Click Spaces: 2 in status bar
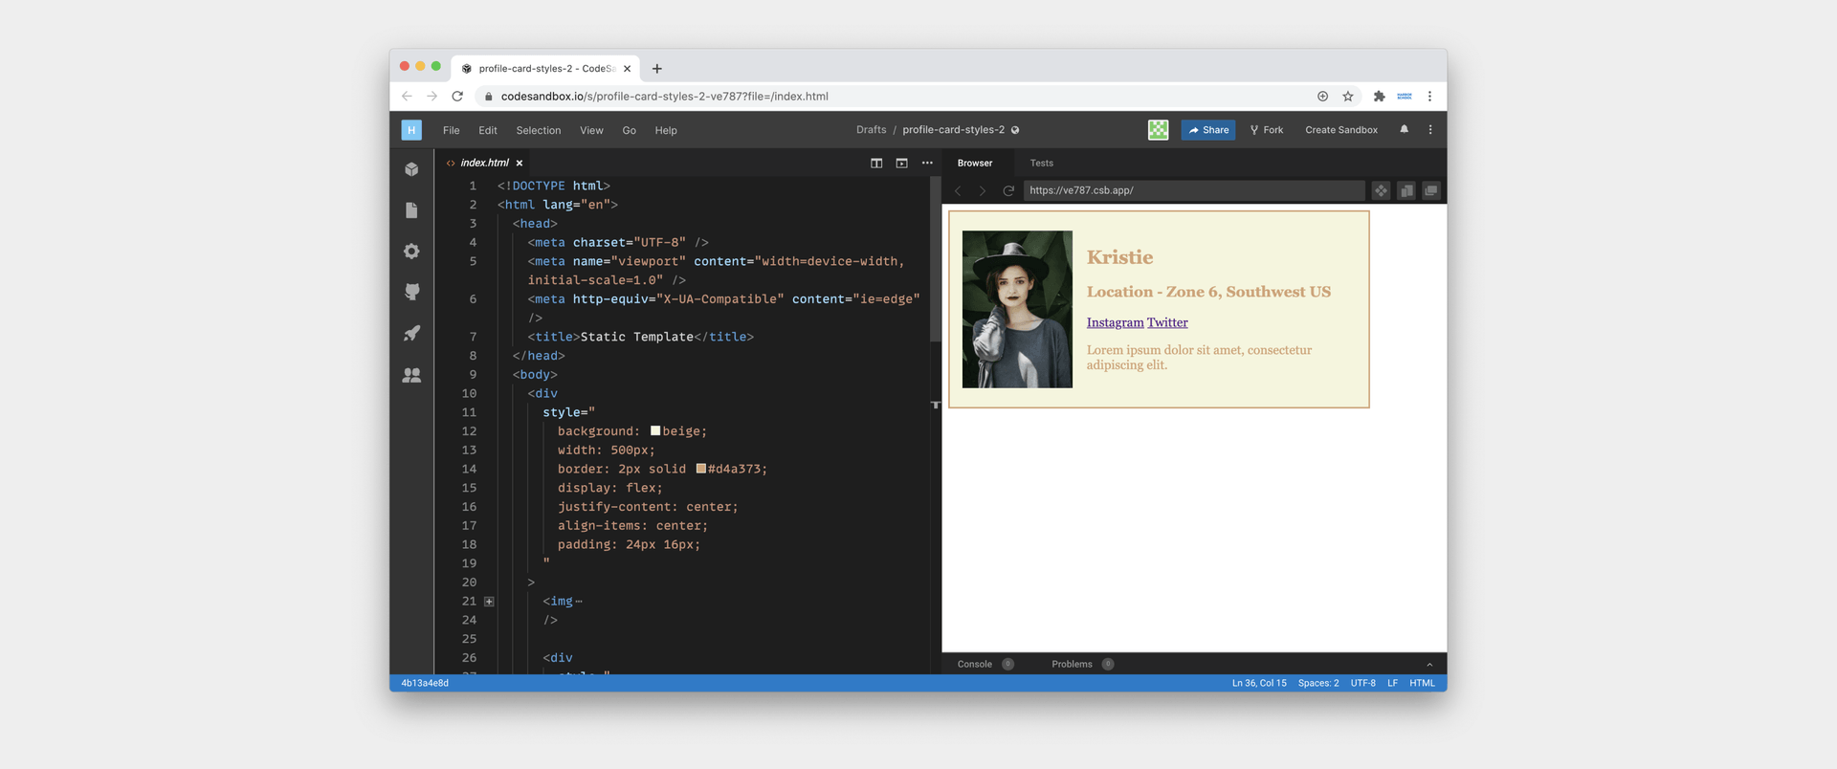 point(1318,683)
